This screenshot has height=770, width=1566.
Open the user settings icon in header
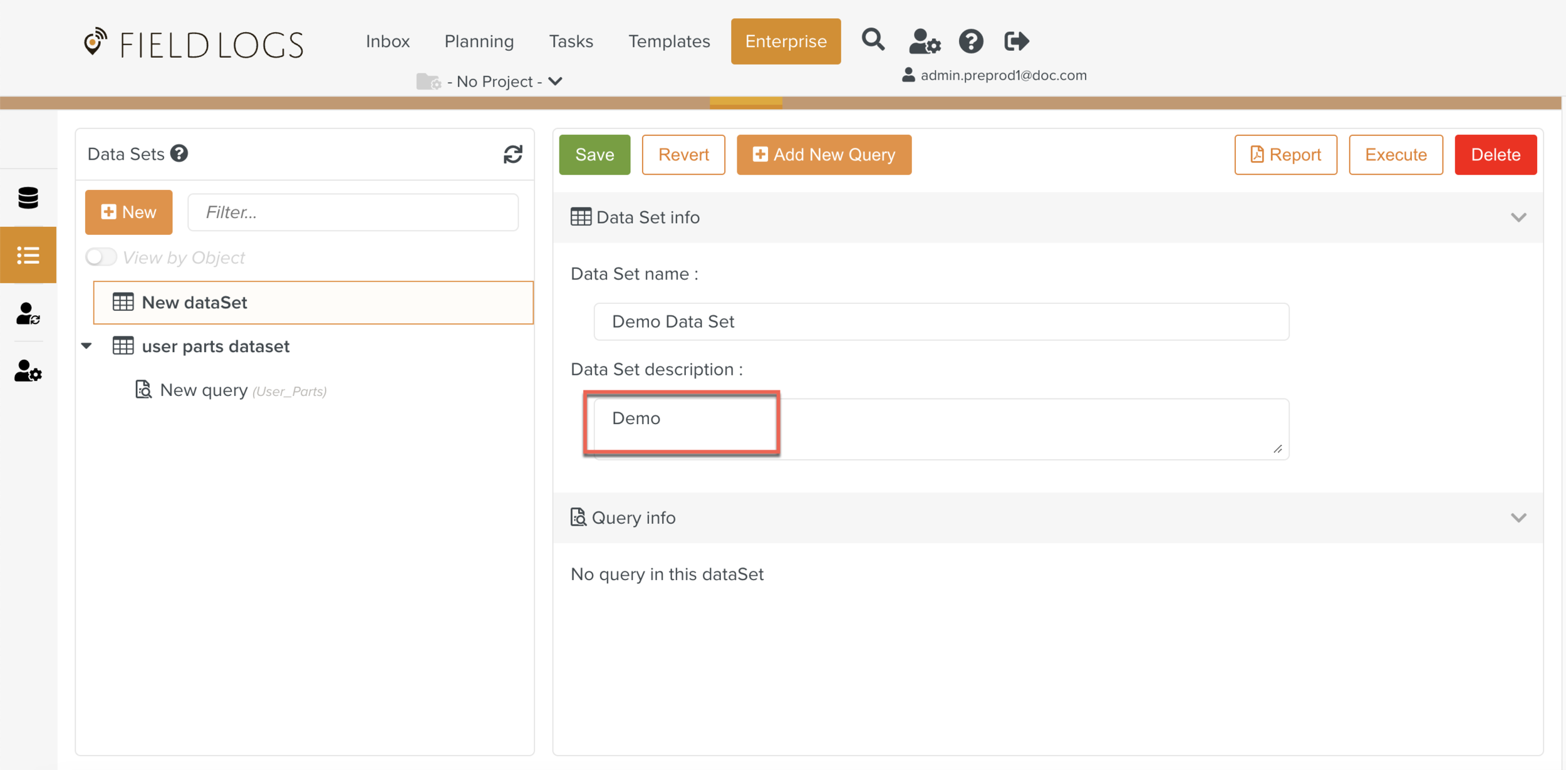[x=924, y=42]
